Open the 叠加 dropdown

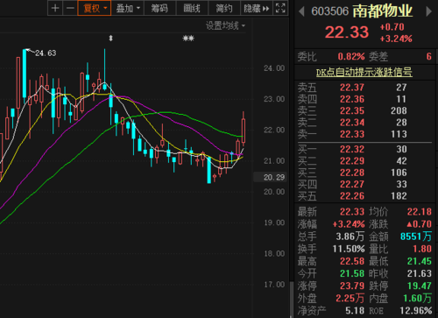128,8
